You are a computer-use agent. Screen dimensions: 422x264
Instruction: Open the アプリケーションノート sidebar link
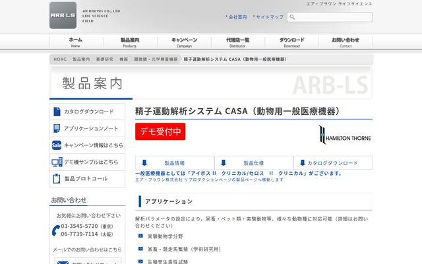tap(88, 128)
